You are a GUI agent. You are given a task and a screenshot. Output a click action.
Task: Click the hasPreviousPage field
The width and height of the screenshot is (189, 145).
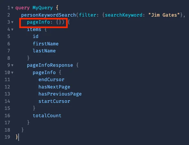point(60,94)
